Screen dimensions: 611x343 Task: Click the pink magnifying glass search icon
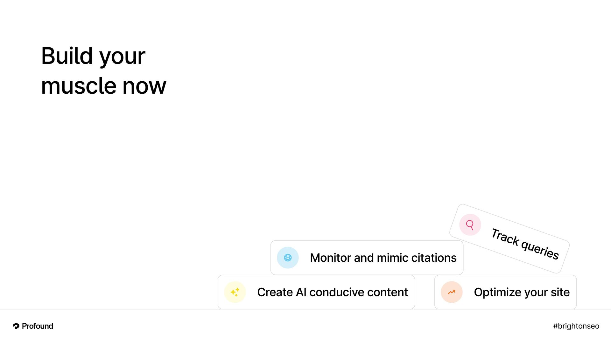point(470,225)
